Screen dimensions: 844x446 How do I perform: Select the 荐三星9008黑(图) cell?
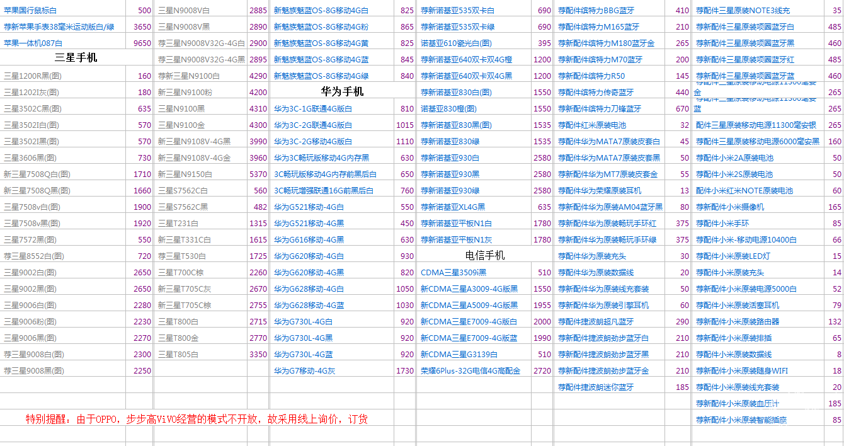pyautogui.click(x=34, y=370)
